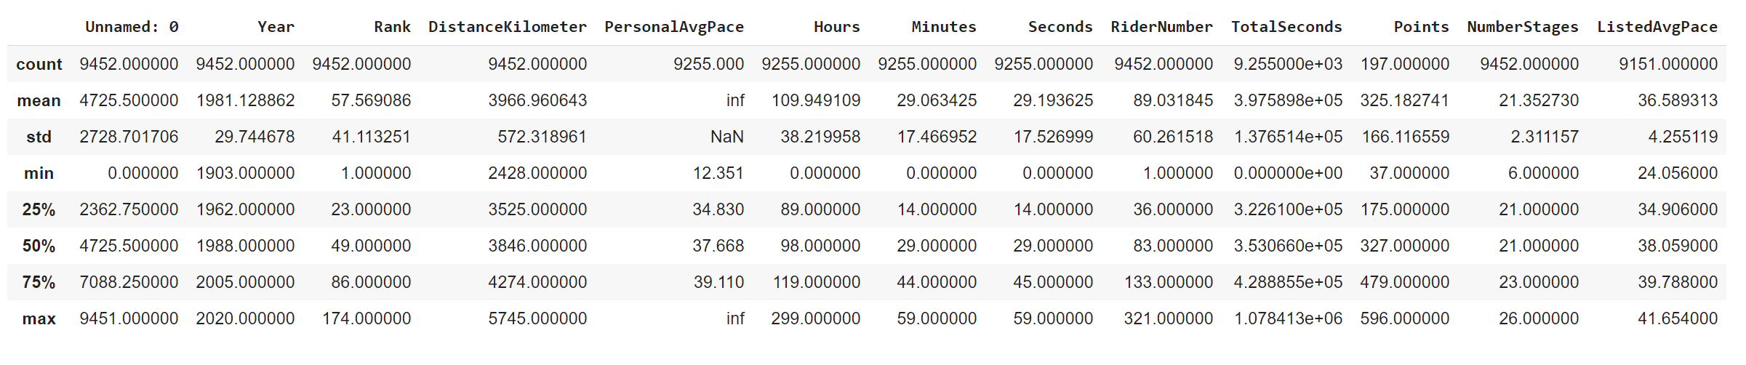Click the Points count cell 197.000000

[x=1404, y=64]
